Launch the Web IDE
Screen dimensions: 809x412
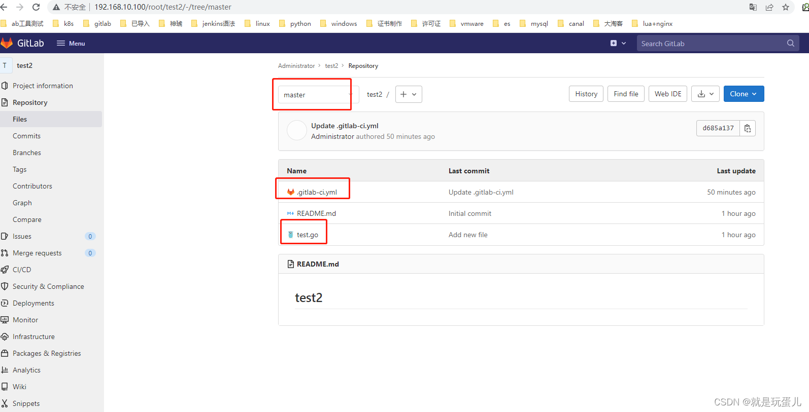coord(668,94)
